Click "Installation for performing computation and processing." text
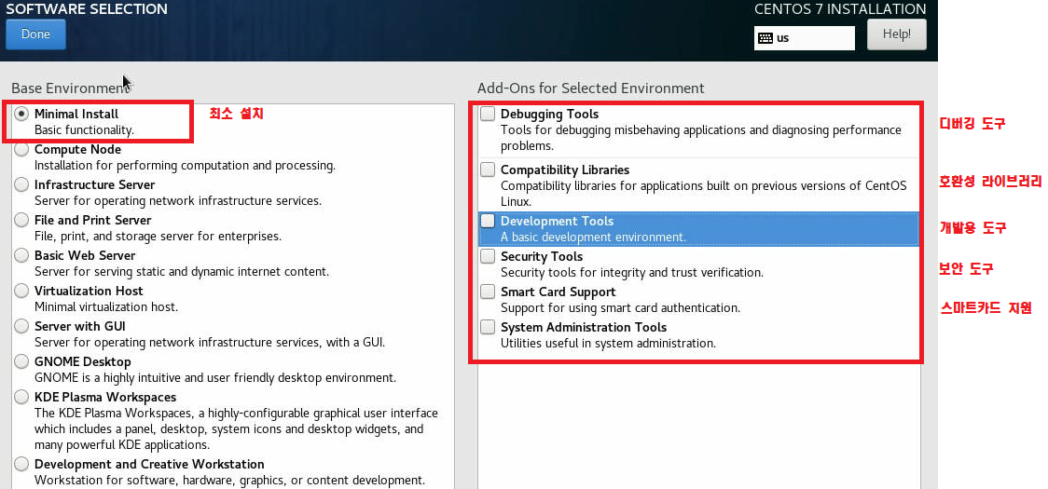 click(x=186, y=166)
